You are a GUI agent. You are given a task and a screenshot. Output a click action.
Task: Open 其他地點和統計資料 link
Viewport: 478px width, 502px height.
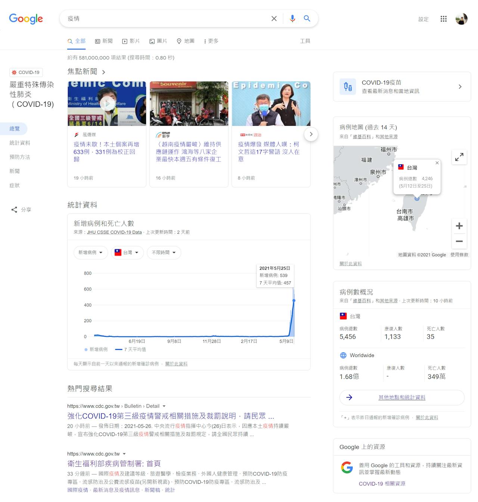click(402, 398)
